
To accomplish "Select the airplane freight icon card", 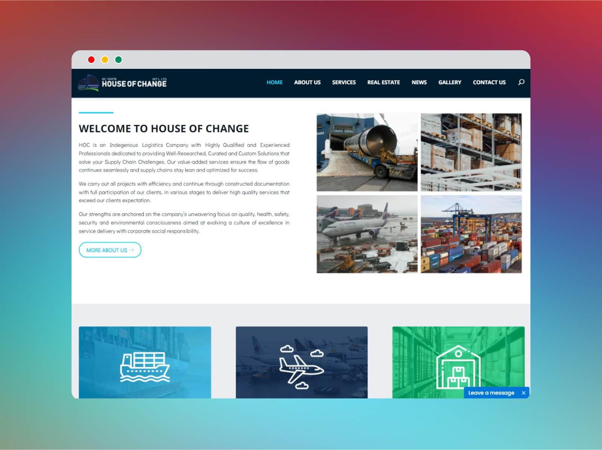I will click(302, 362).
